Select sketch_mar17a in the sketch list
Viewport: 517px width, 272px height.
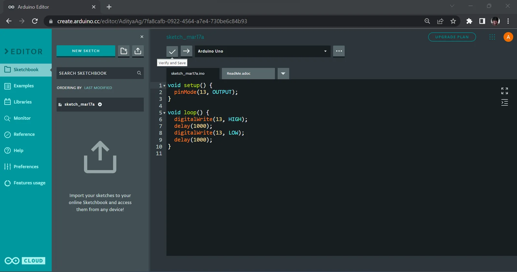click(100, 104)
